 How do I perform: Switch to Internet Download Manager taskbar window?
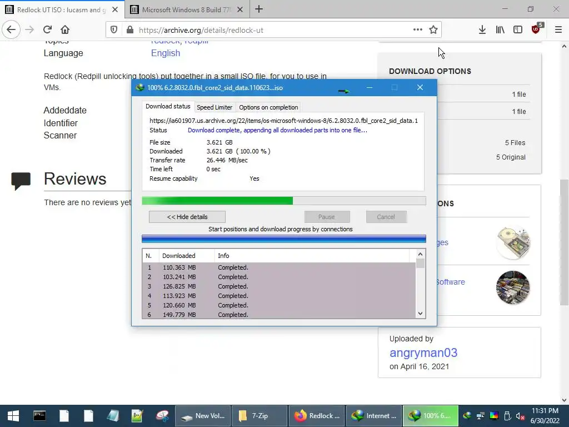pyautogui.click(x=374, y=416)
